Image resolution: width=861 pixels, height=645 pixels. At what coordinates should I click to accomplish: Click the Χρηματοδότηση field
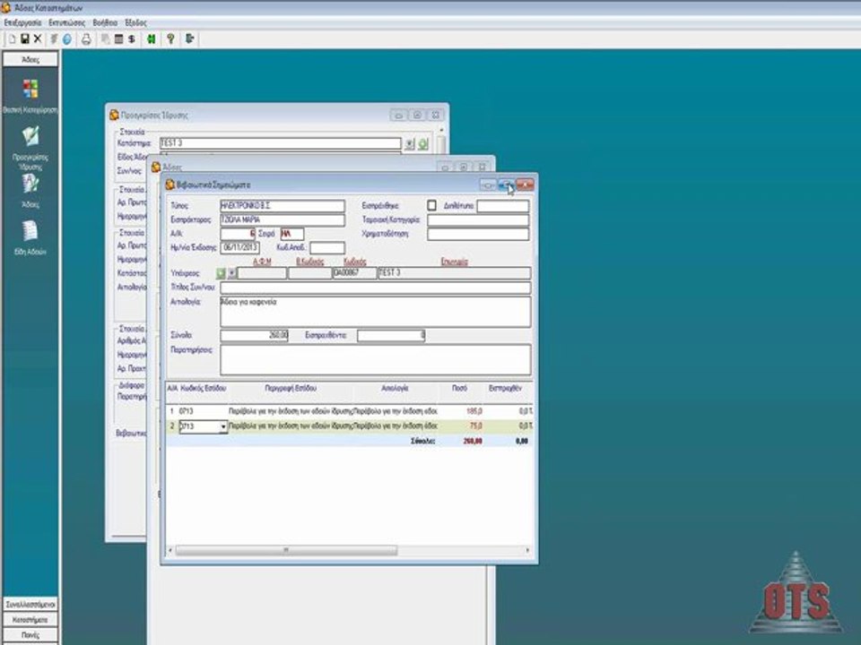click(478, 234)
